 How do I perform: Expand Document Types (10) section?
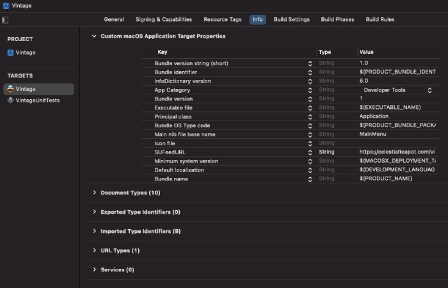[94, 193]
